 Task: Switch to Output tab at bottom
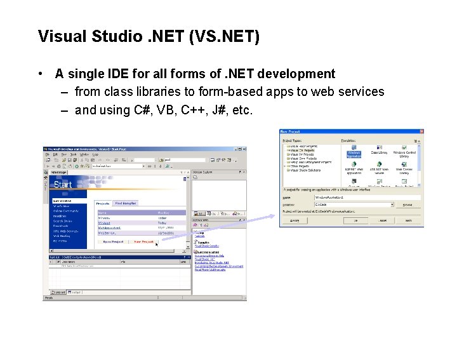point(74,292)
